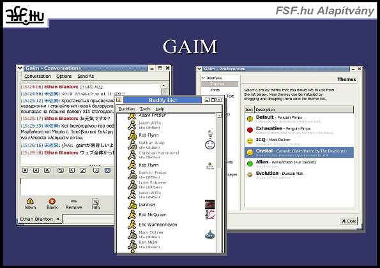The width and height of the screenshot is (380, 268).
Task: Warn the buddy using Warn button
Action: pyautogui.click(x=30, y=204)
